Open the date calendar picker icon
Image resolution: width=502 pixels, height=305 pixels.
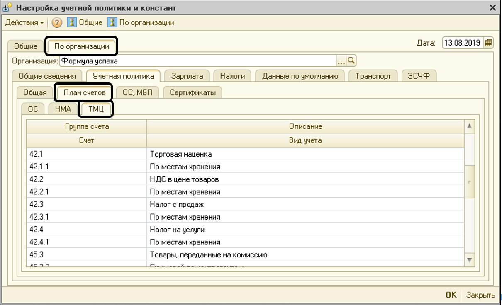[488, 43]
